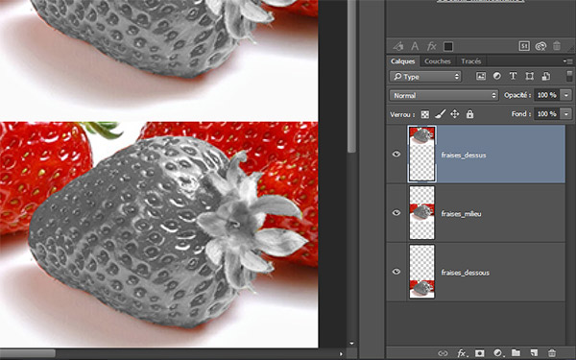Click the letter A icon in upper panel bar
Viewport: 576px width, 360px height.
[x=415, y=46]
